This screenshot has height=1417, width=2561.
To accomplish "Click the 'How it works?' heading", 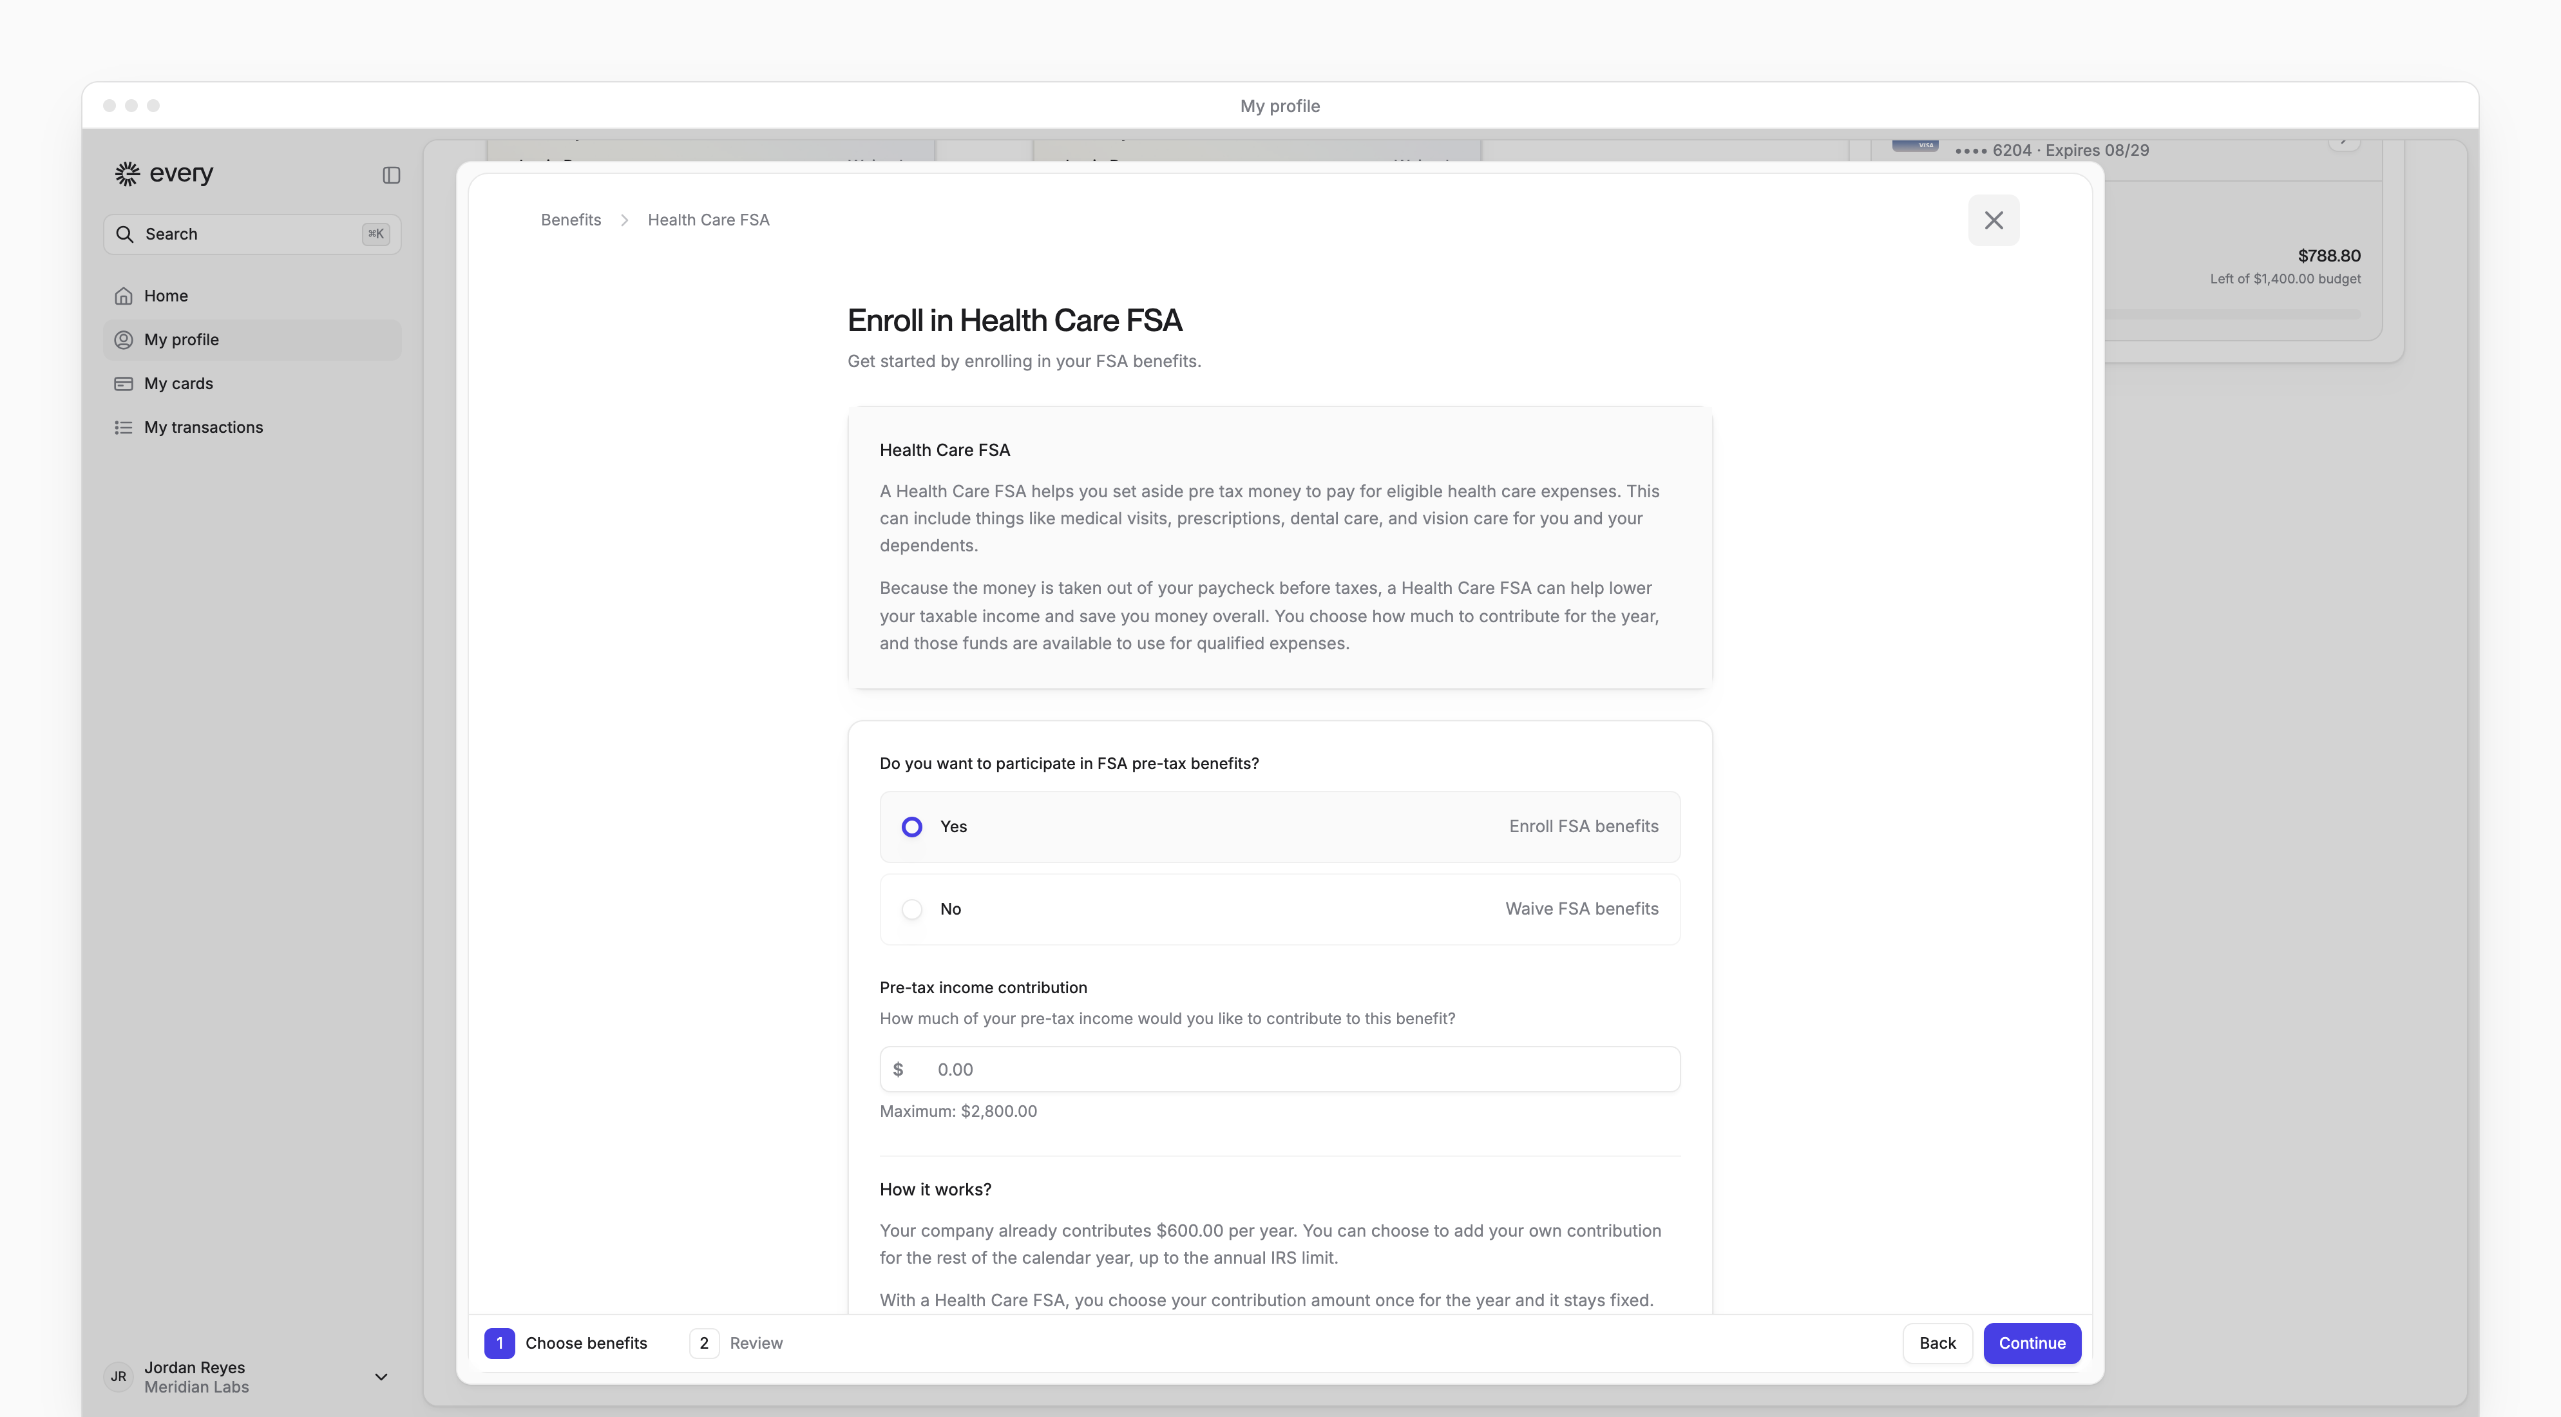I will tap(935, 1189).
